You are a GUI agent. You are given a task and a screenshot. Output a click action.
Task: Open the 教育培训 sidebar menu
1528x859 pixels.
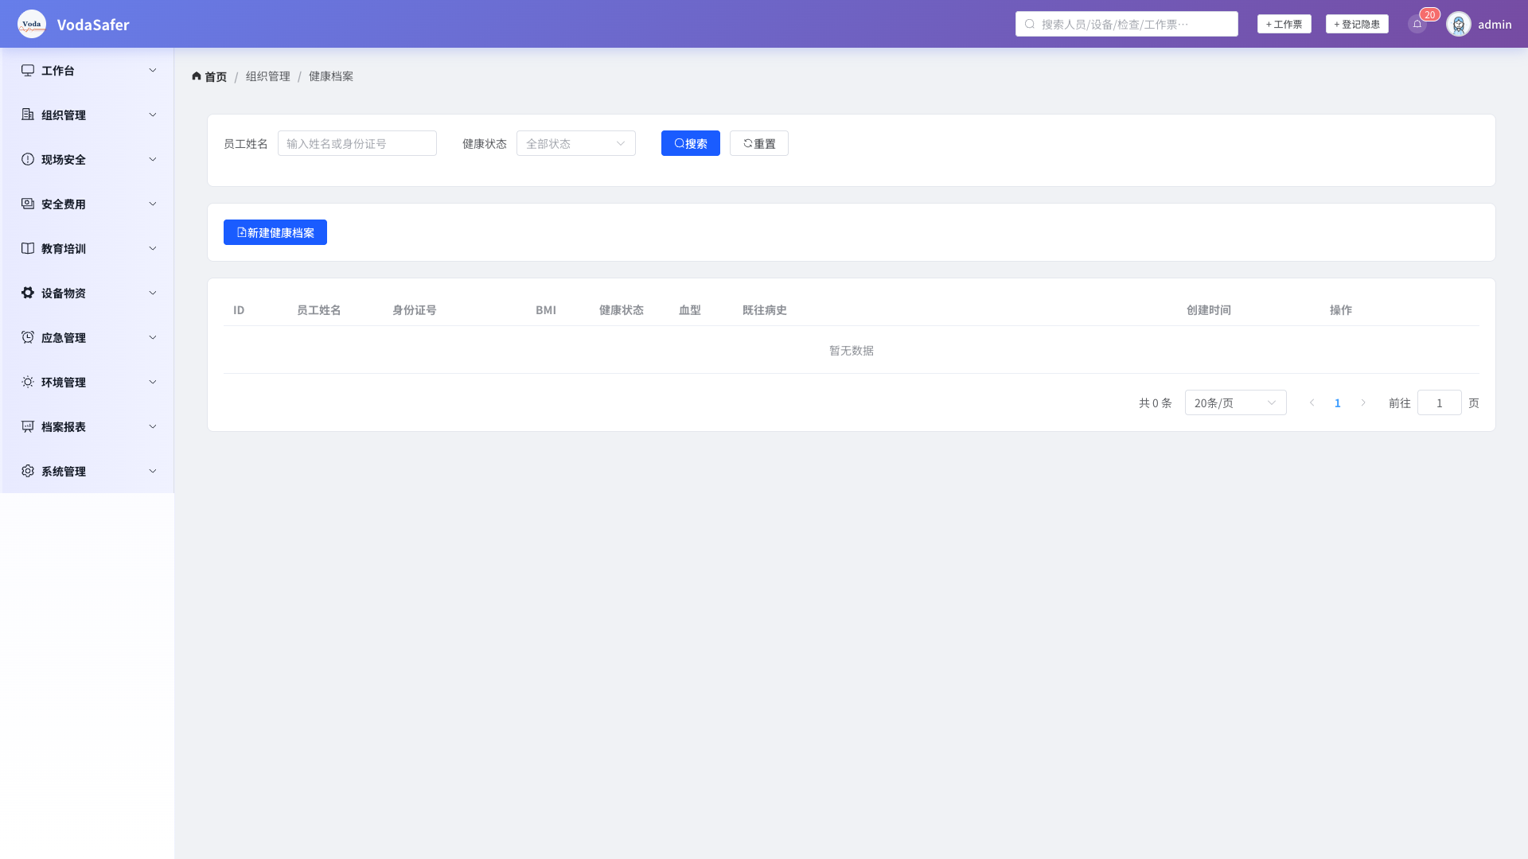coord(88,248)
